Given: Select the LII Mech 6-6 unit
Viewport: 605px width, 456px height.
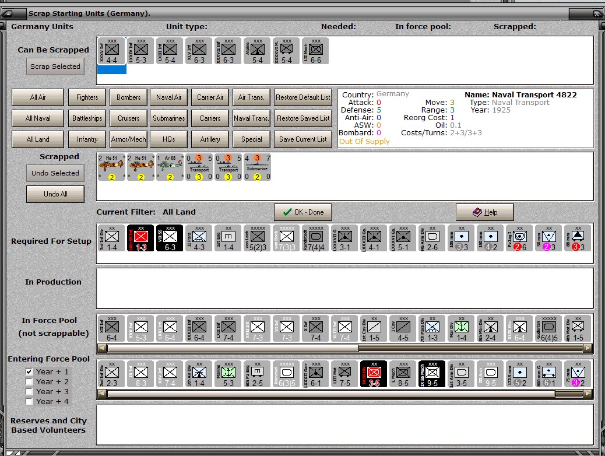Looking at the screenshot, I should [315, 51].
